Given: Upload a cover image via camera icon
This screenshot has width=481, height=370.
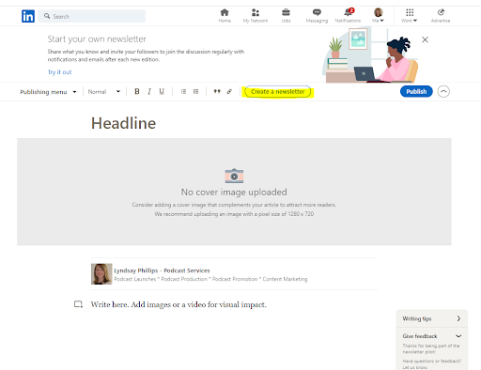Looking at the screenshot, I should [x=234, y=176].
